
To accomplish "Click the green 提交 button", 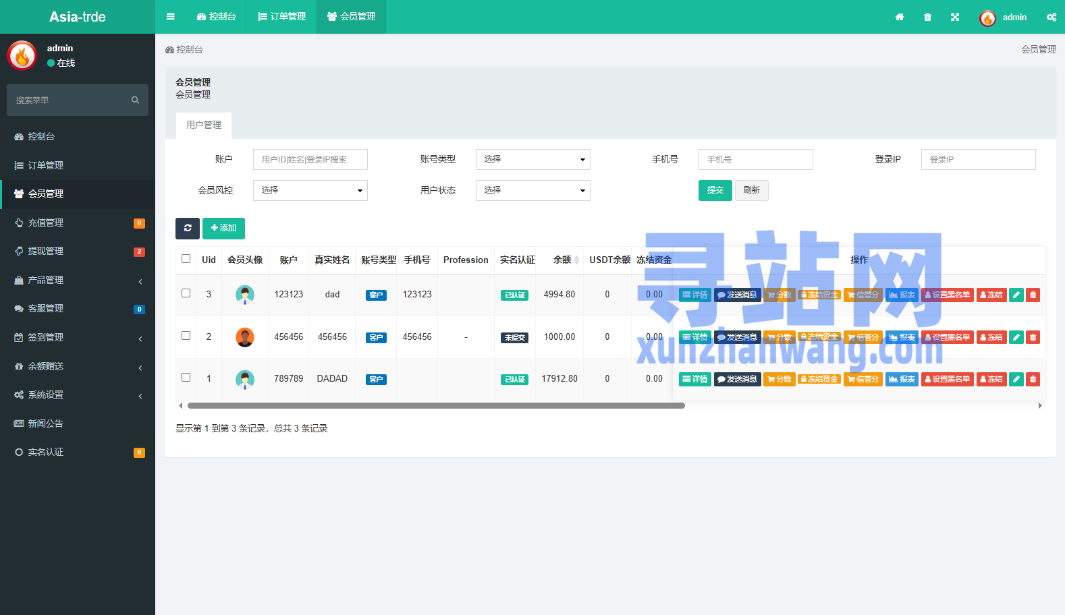I will tap(715, 190).
